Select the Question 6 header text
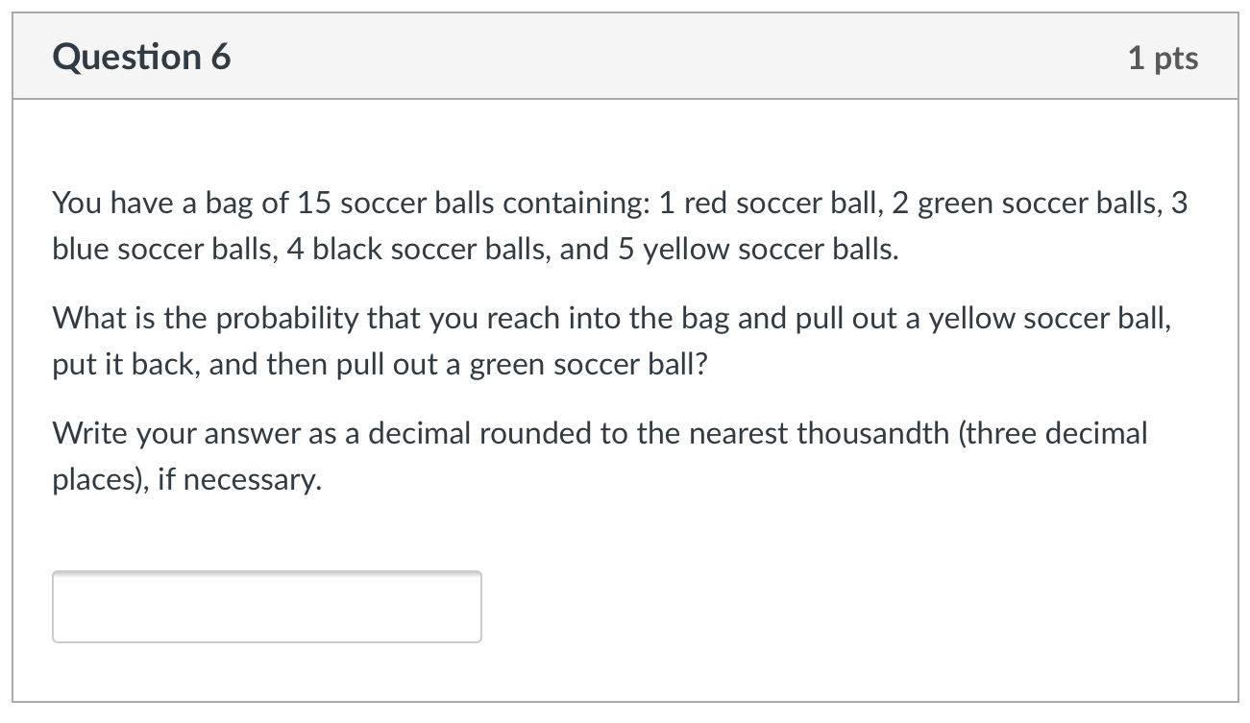 [x=141, y=56]
